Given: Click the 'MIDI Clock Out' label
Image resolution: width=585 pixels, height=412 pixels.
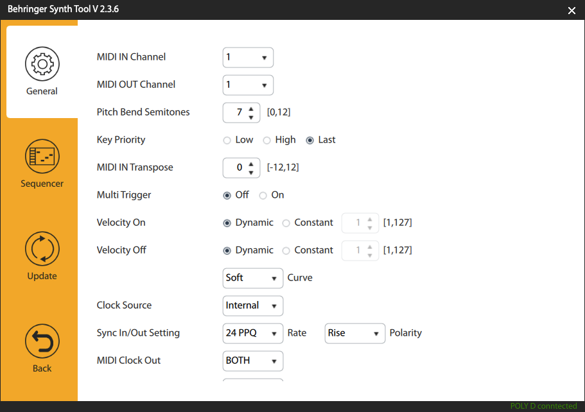Looking at the screenshot, I should coord(128,360).
